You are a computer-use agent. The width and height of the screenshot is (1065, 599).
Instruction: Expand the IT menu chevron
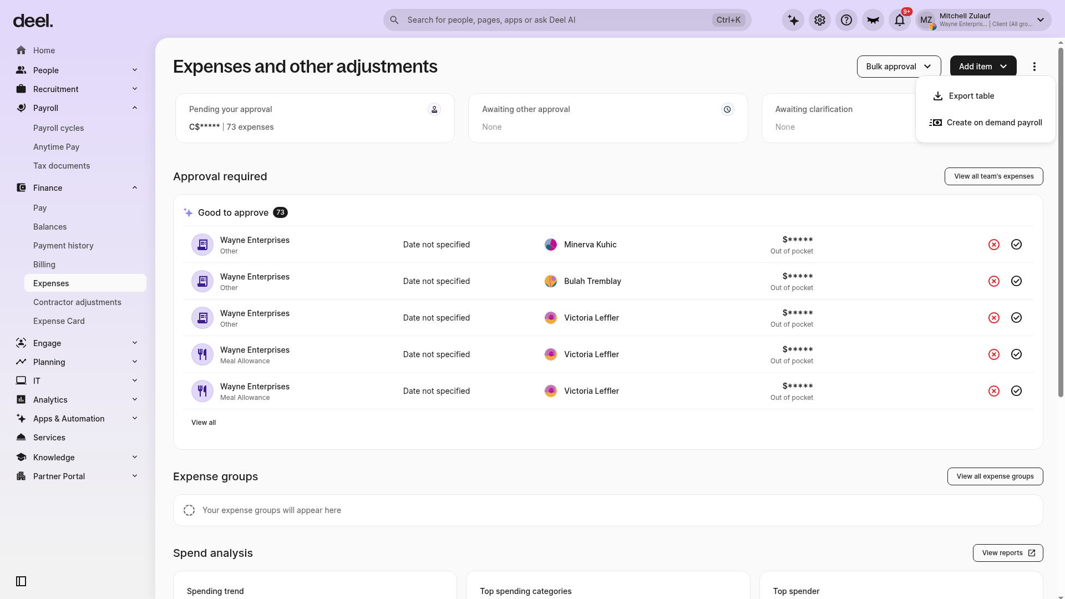coord(135,380)
